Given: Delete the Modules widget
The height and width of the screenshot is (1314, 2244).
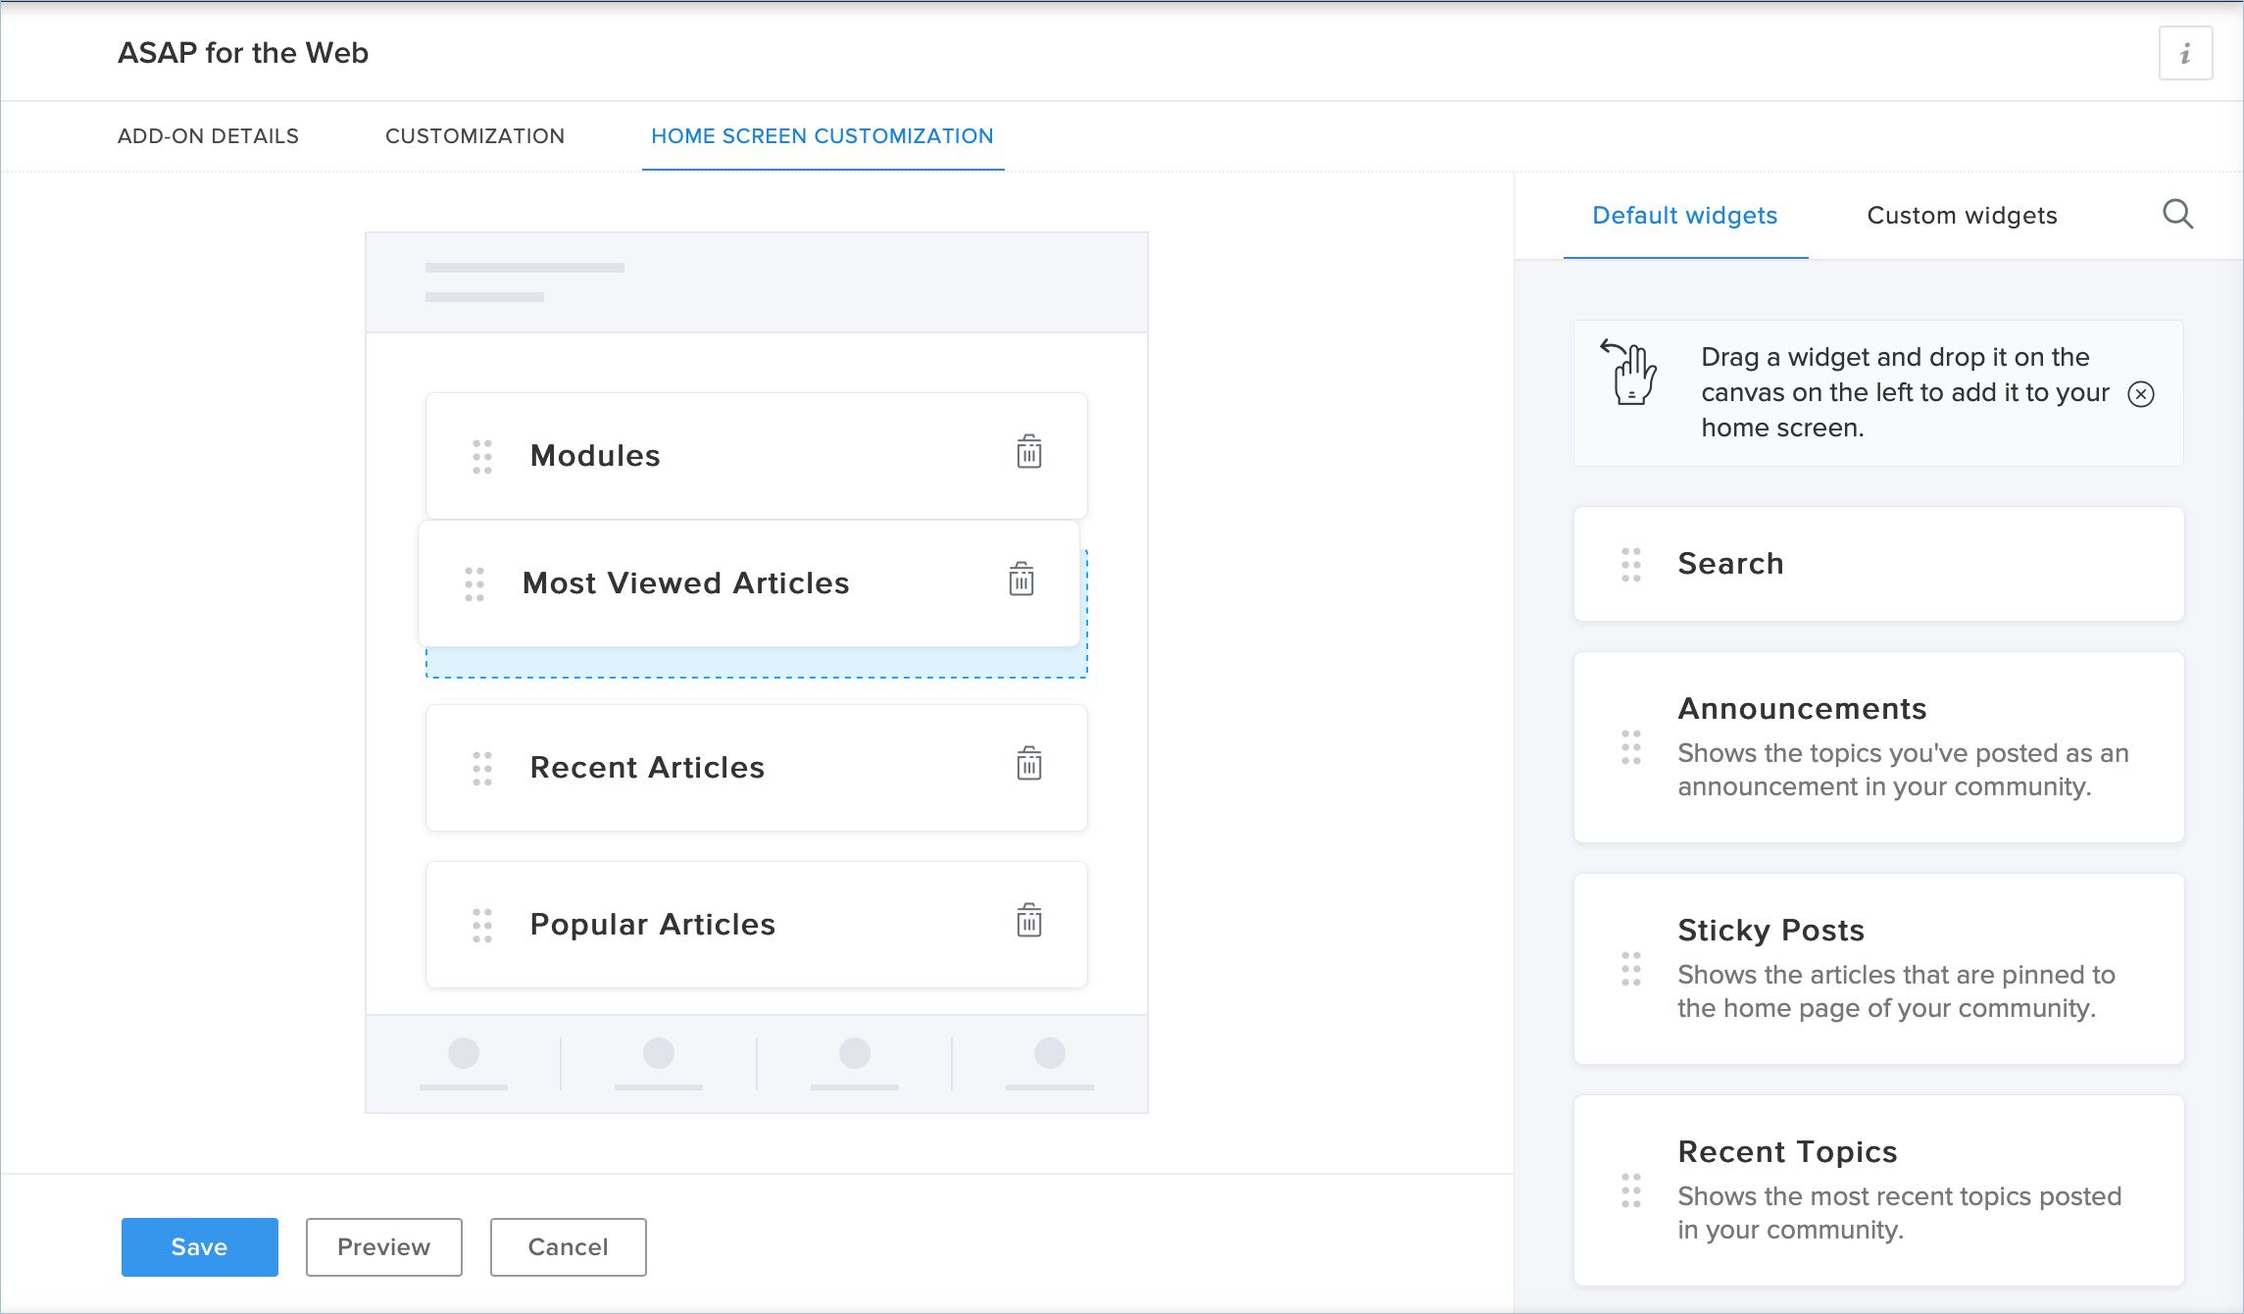Looking at the screenshot, I should (x=1028, y=452).
